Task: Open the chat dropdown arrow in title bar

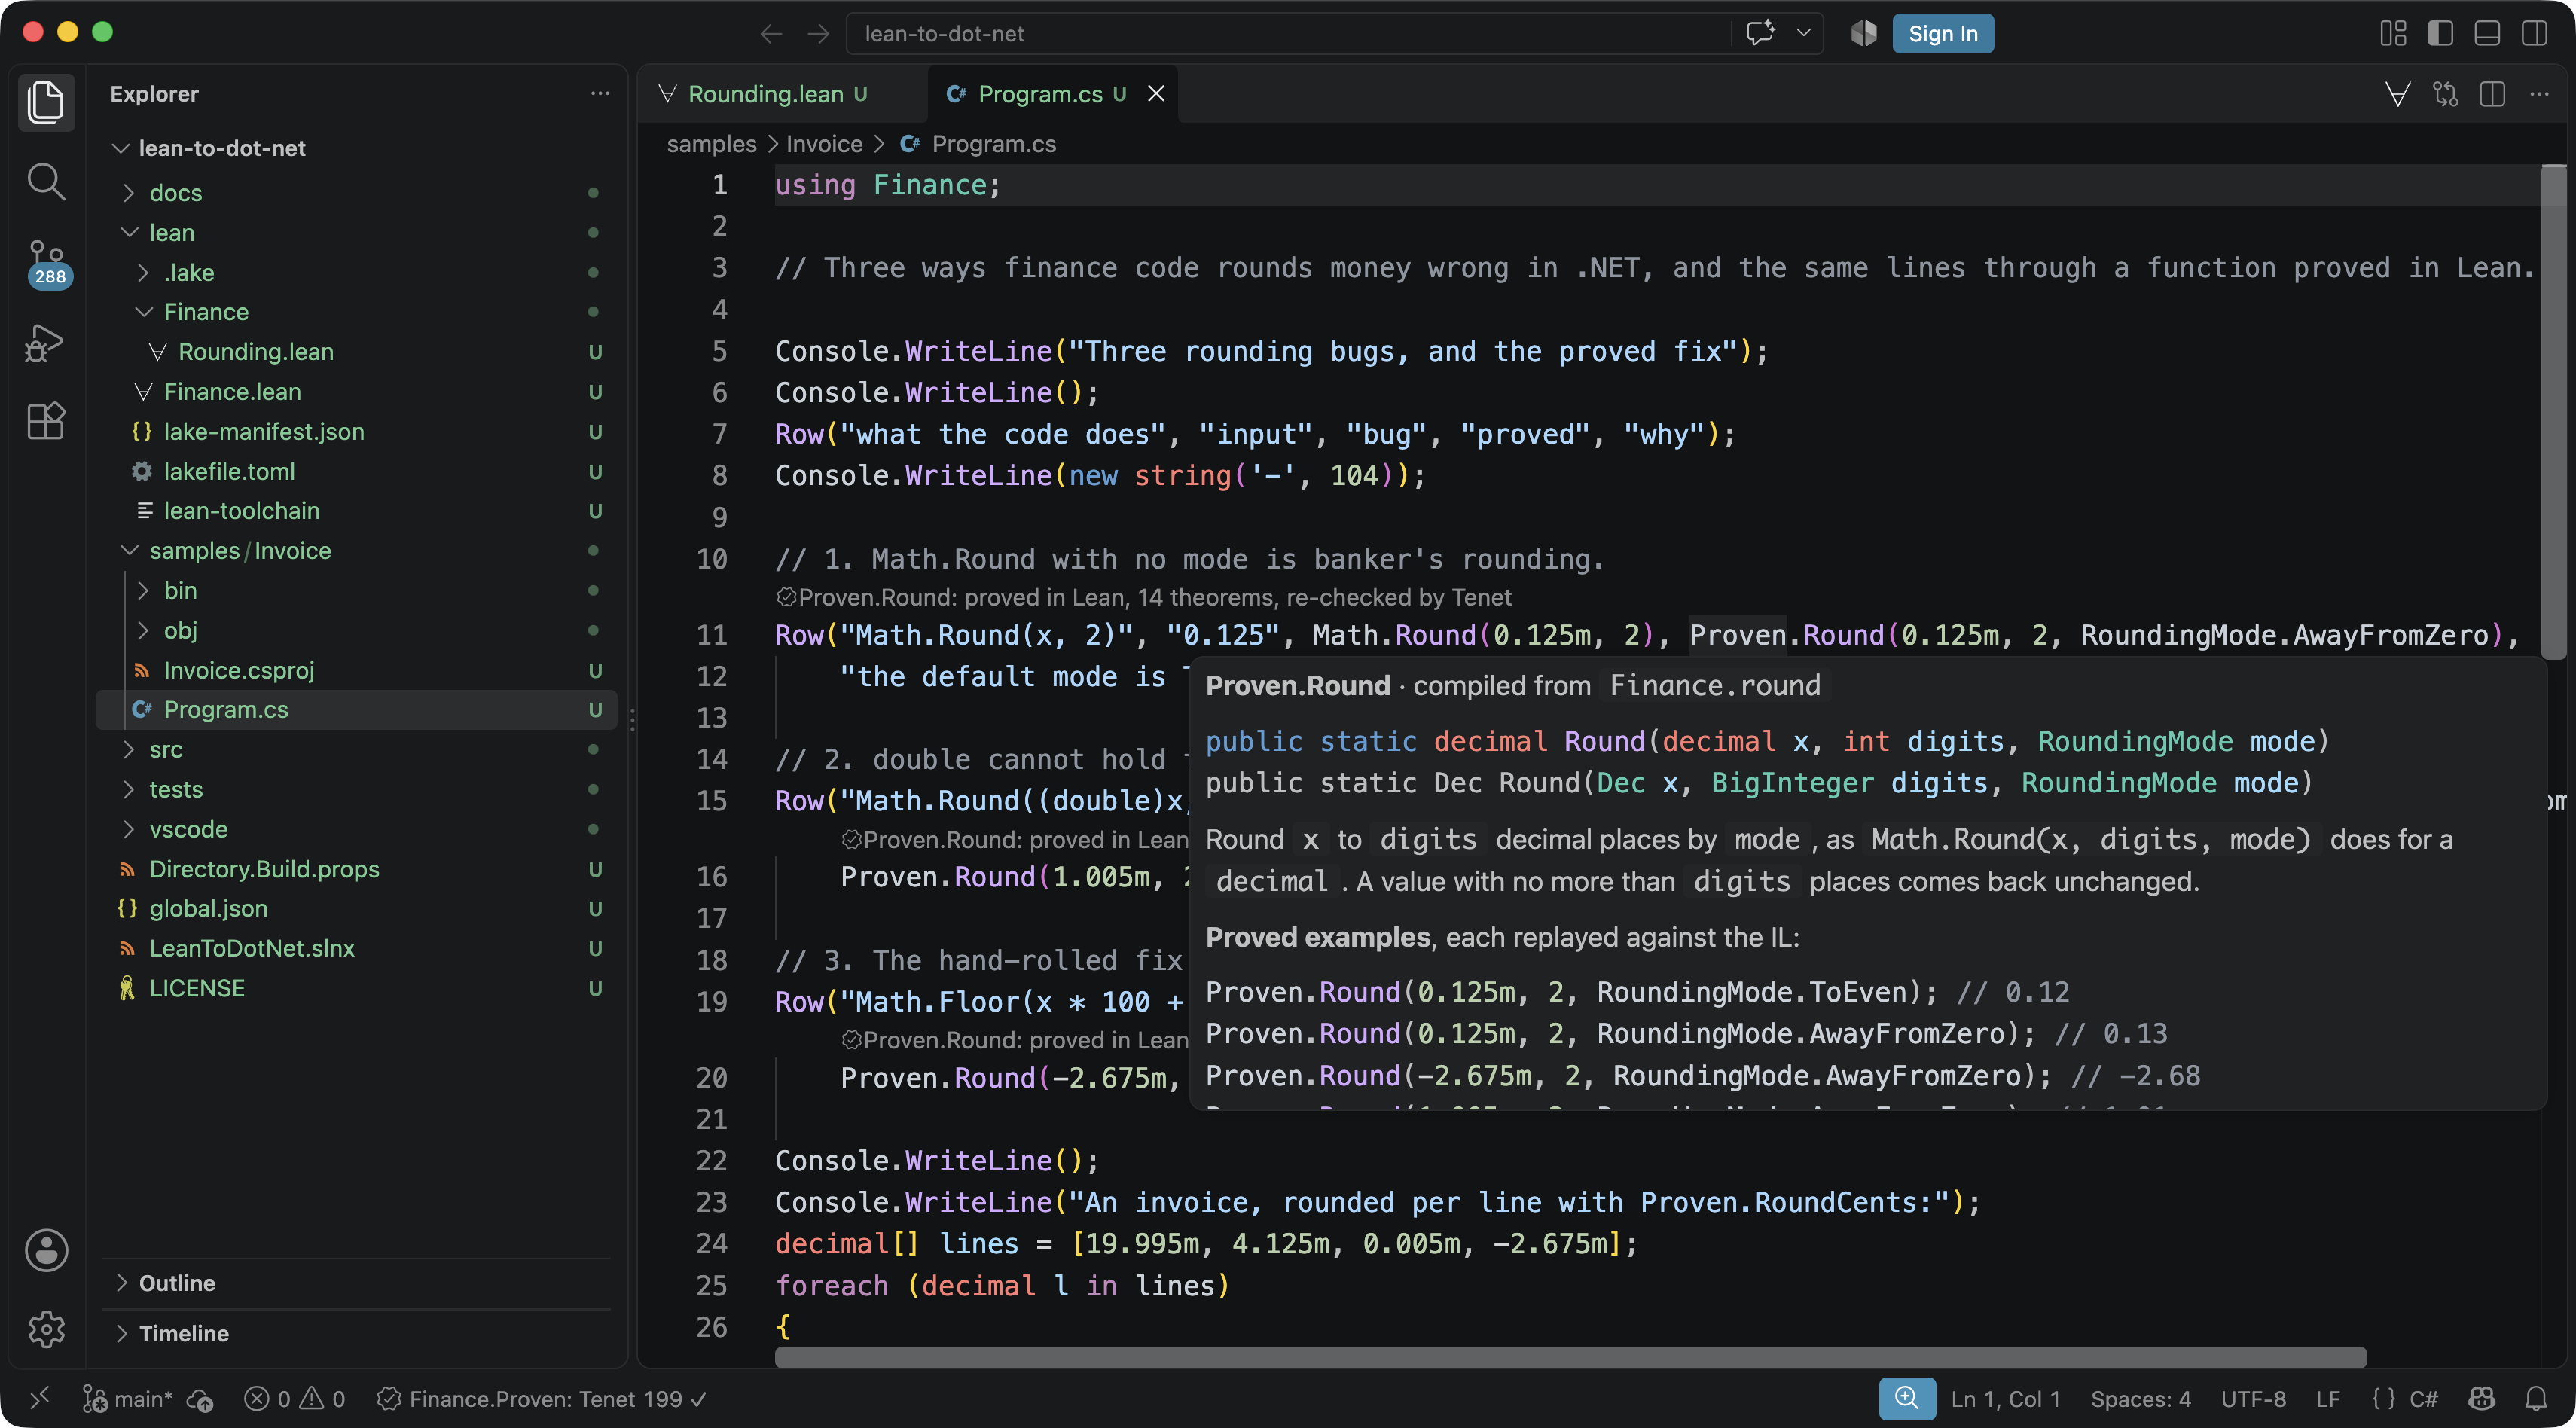Action: click(1803, 33)
